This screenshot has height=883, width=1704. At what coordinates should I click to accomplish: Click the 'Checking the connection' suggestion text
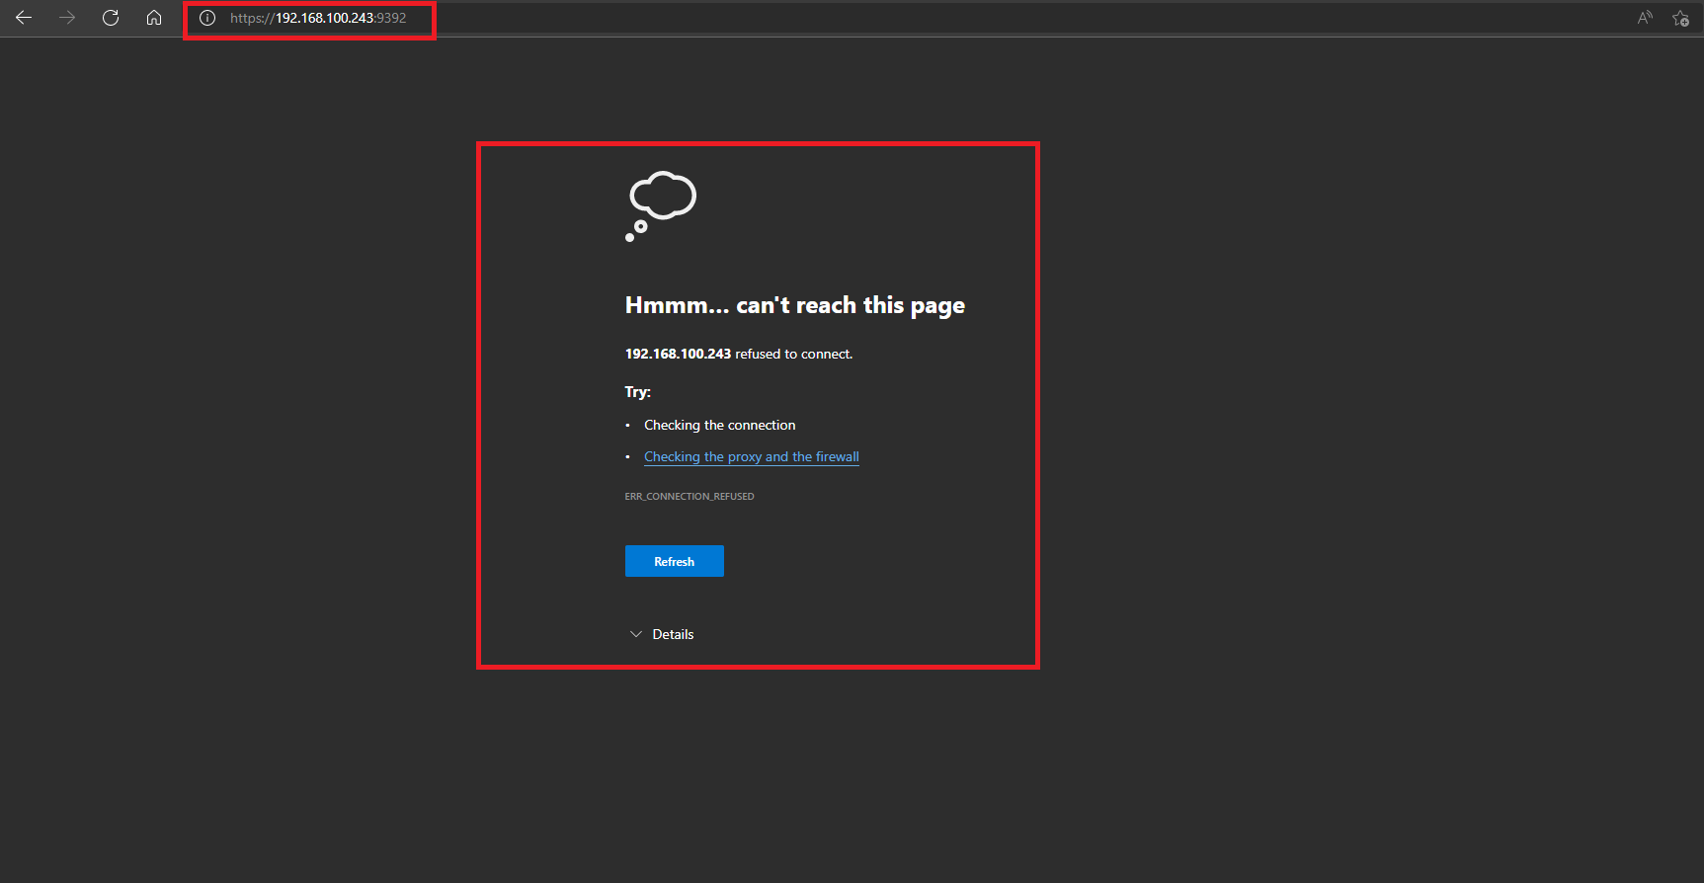pyautogui.click(x=719, y=425)
